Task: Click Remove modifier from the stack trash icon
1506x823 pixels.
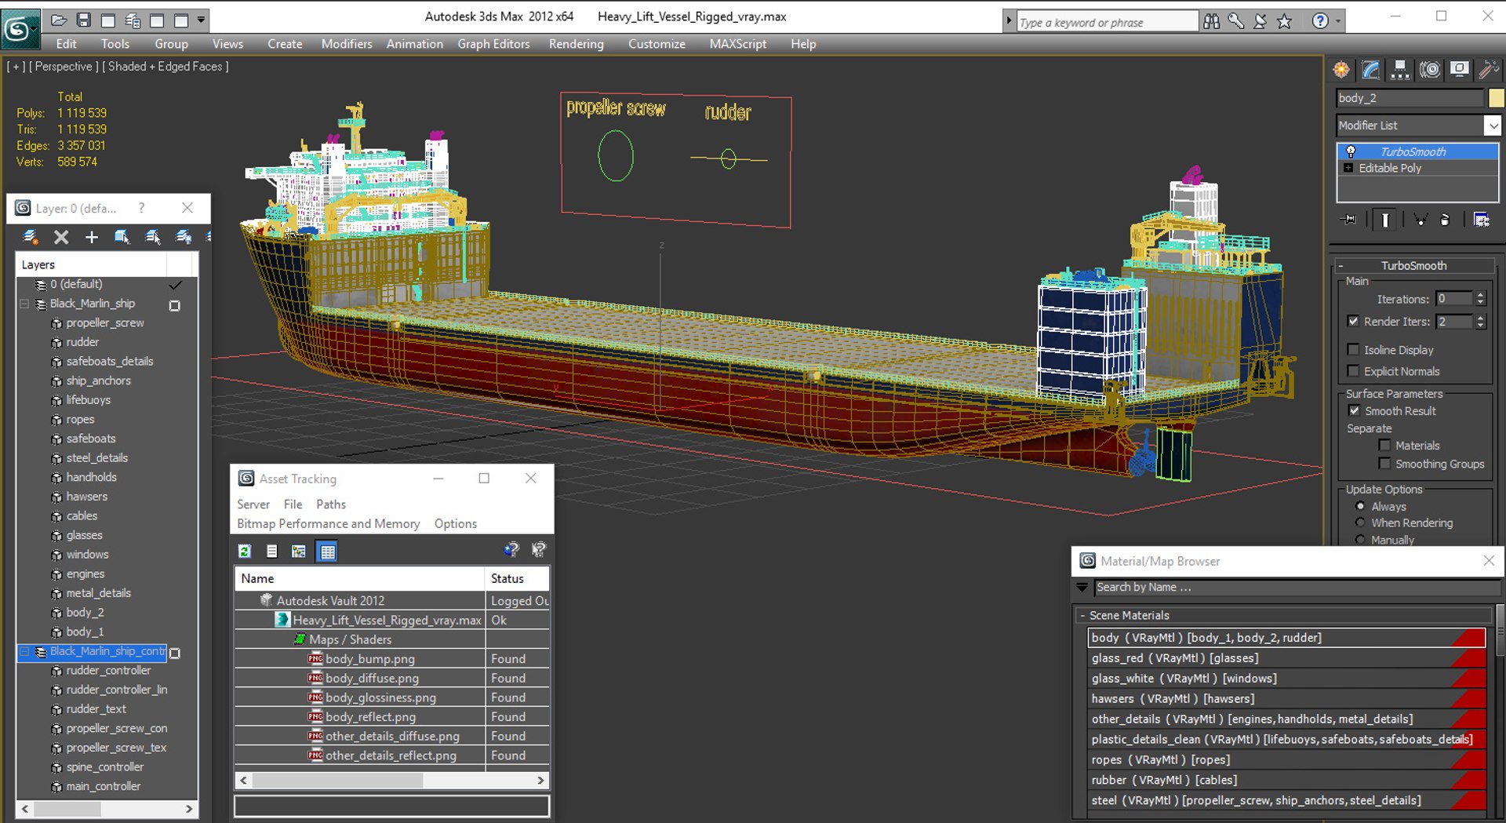Action: [1445, 220]
